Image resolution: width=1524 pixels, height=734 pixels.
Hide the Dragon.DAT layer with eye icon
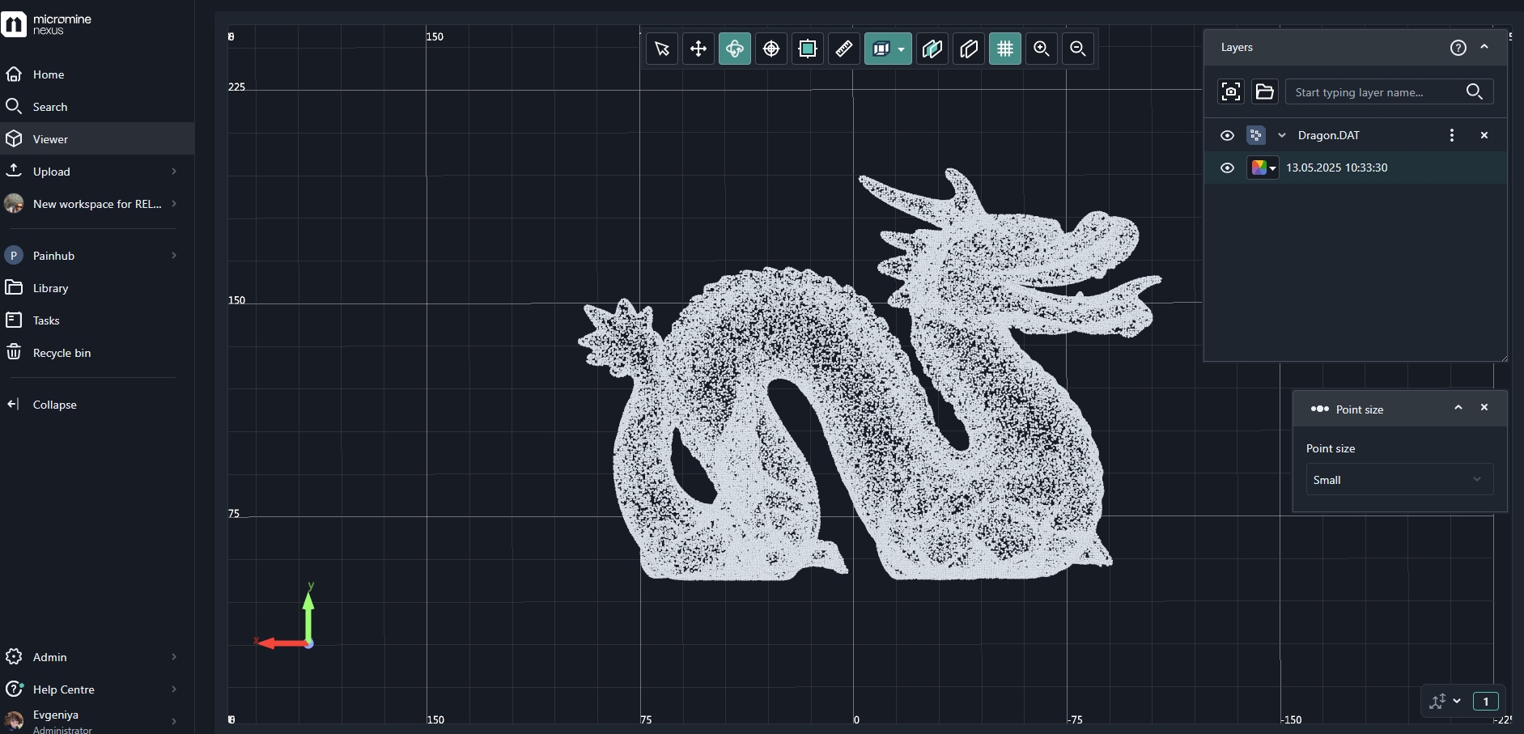pyautogui.click(x=1227, y=135)
